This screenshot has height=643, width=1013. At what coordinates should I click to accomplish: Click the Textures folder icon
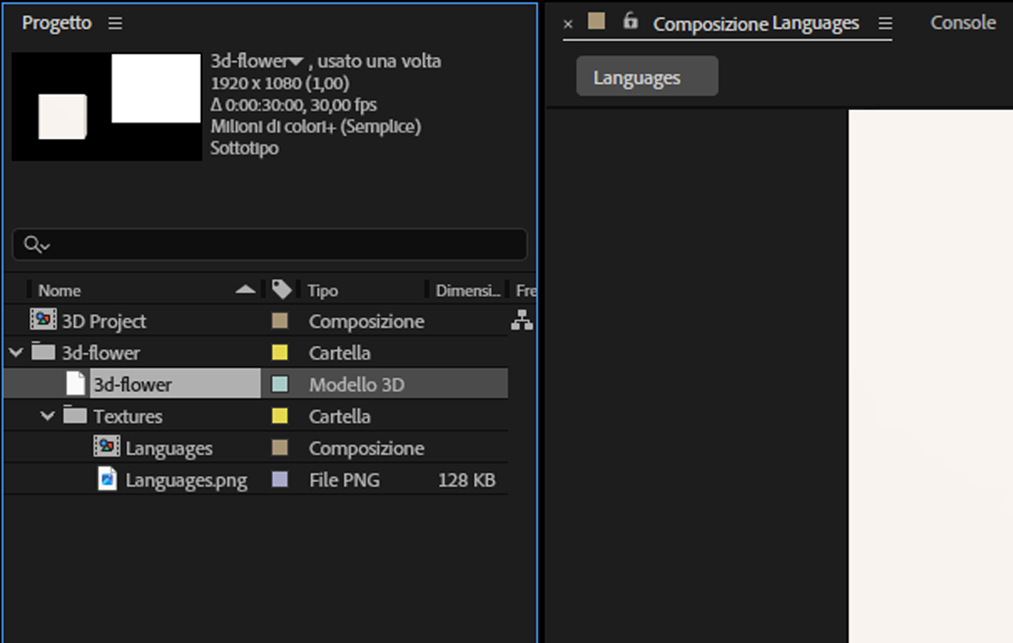click(x=75, y=415)
